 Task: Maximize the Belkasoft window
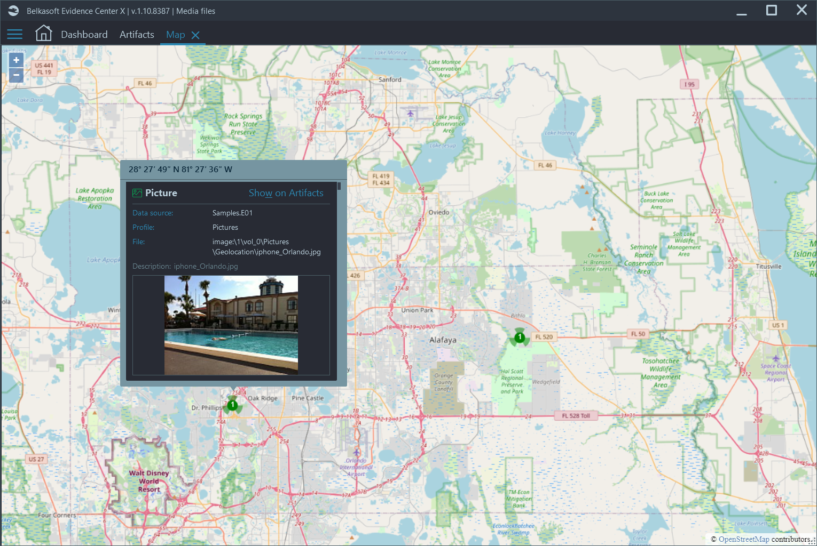pyautogui.click(x=772, y=10)
